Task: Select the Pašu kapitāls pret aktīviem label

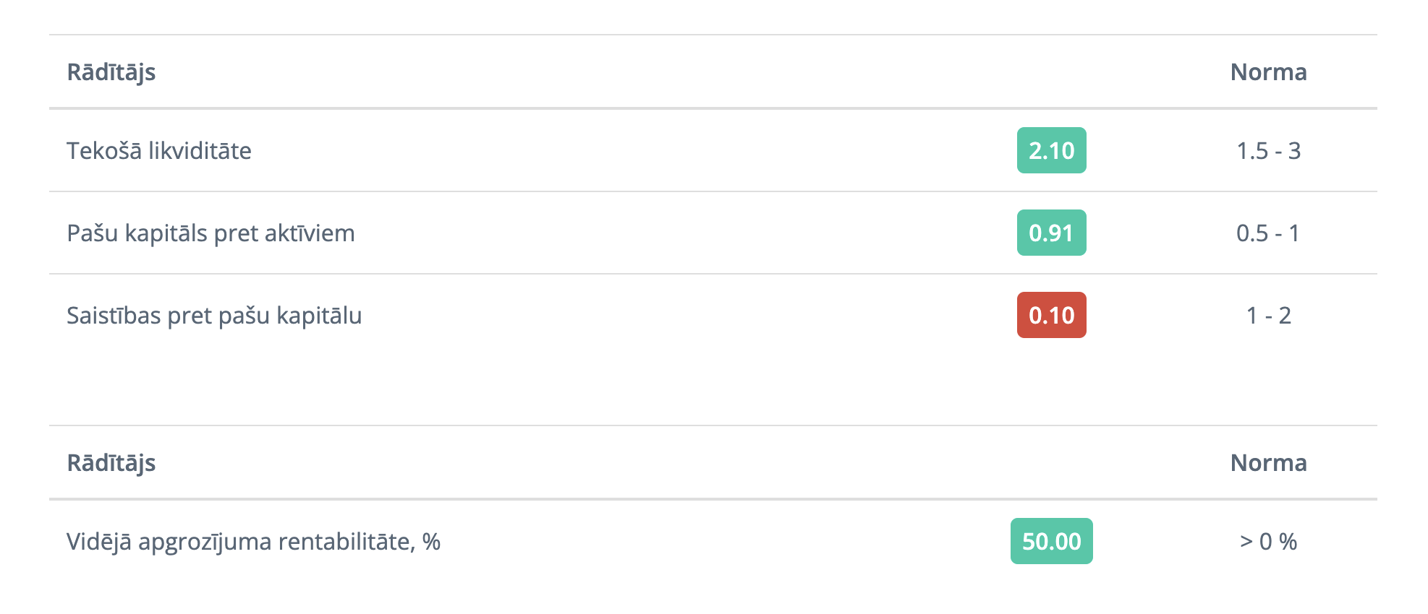Action: point(211,233)
